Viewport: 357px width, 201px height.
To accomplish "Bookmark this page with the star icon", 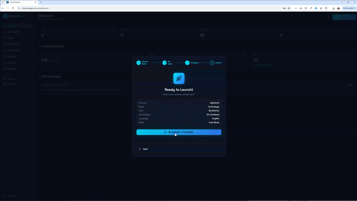I will (289, 8).
